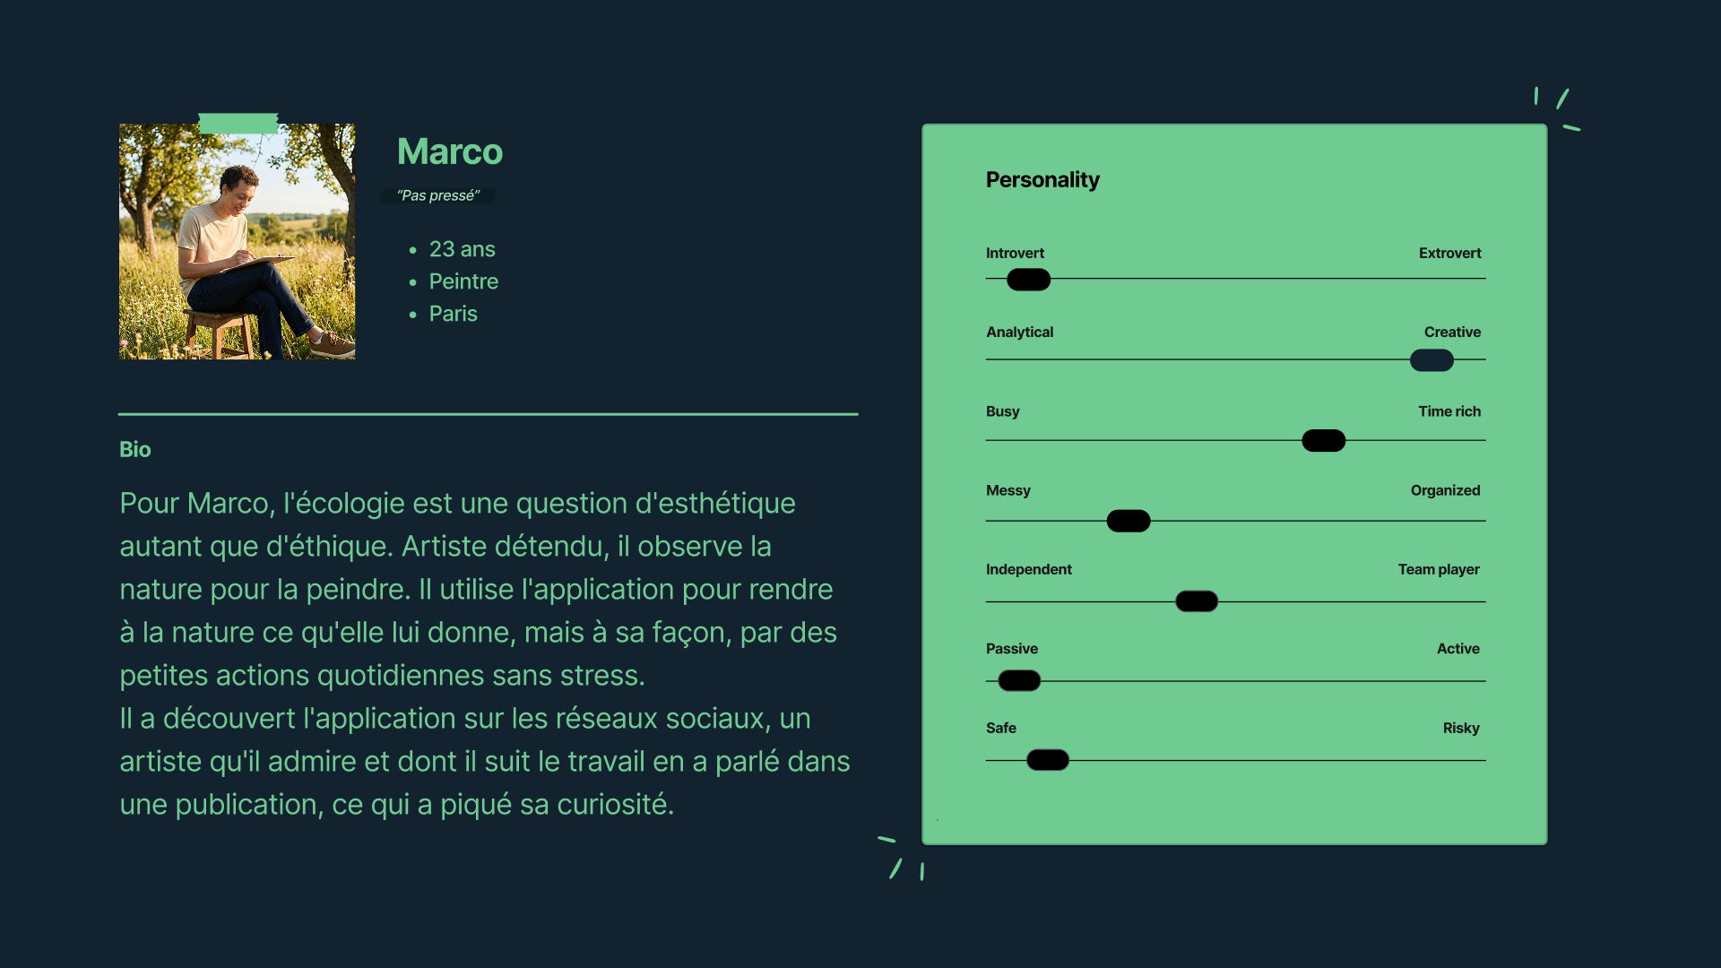Click the Independent–Team player slider handle
The image size is (1721, 968).
coord(1197,601)
